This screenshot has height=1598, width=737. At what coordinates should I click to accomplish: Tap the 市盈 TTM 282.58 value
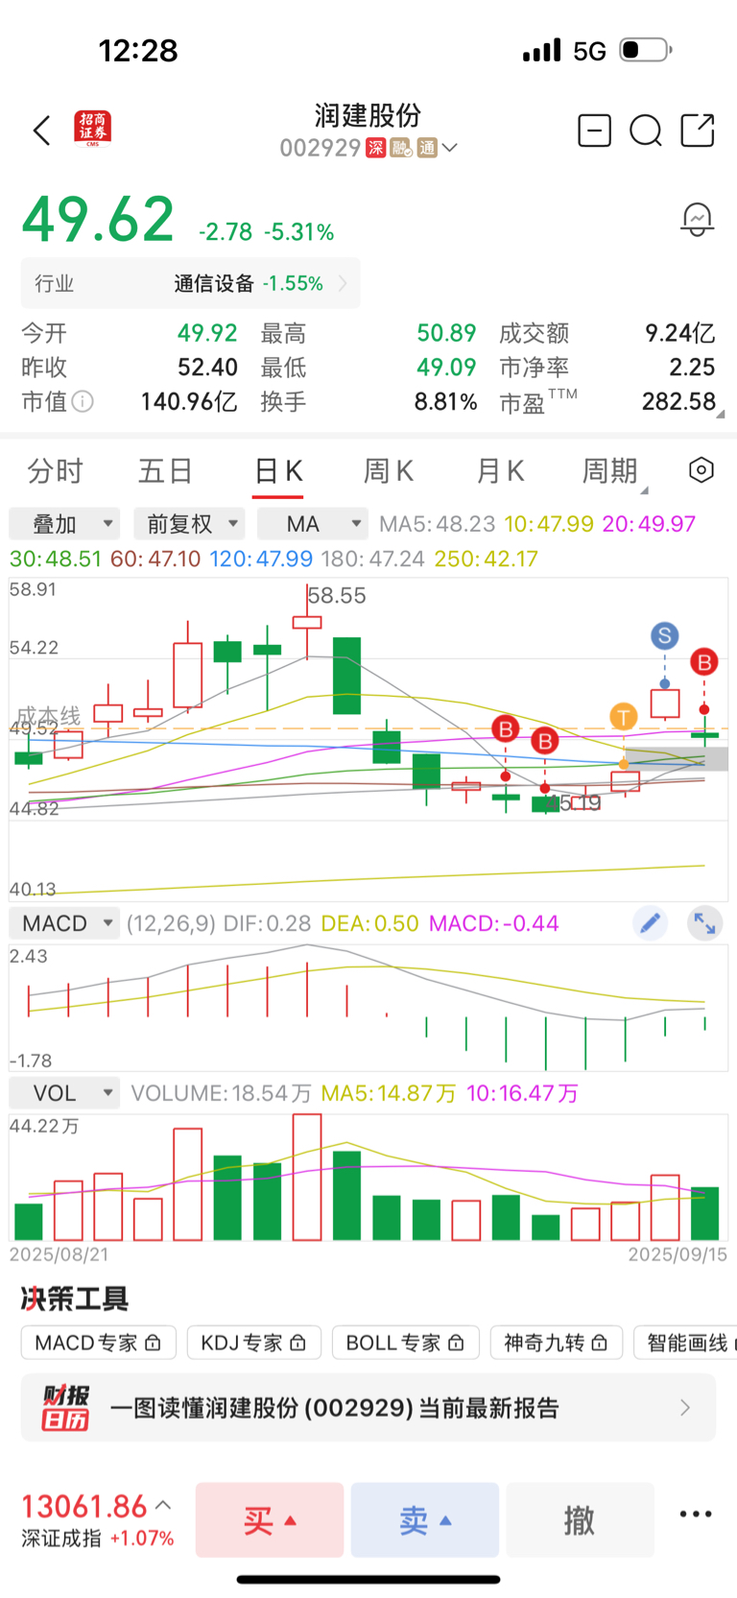pos(678,401)
